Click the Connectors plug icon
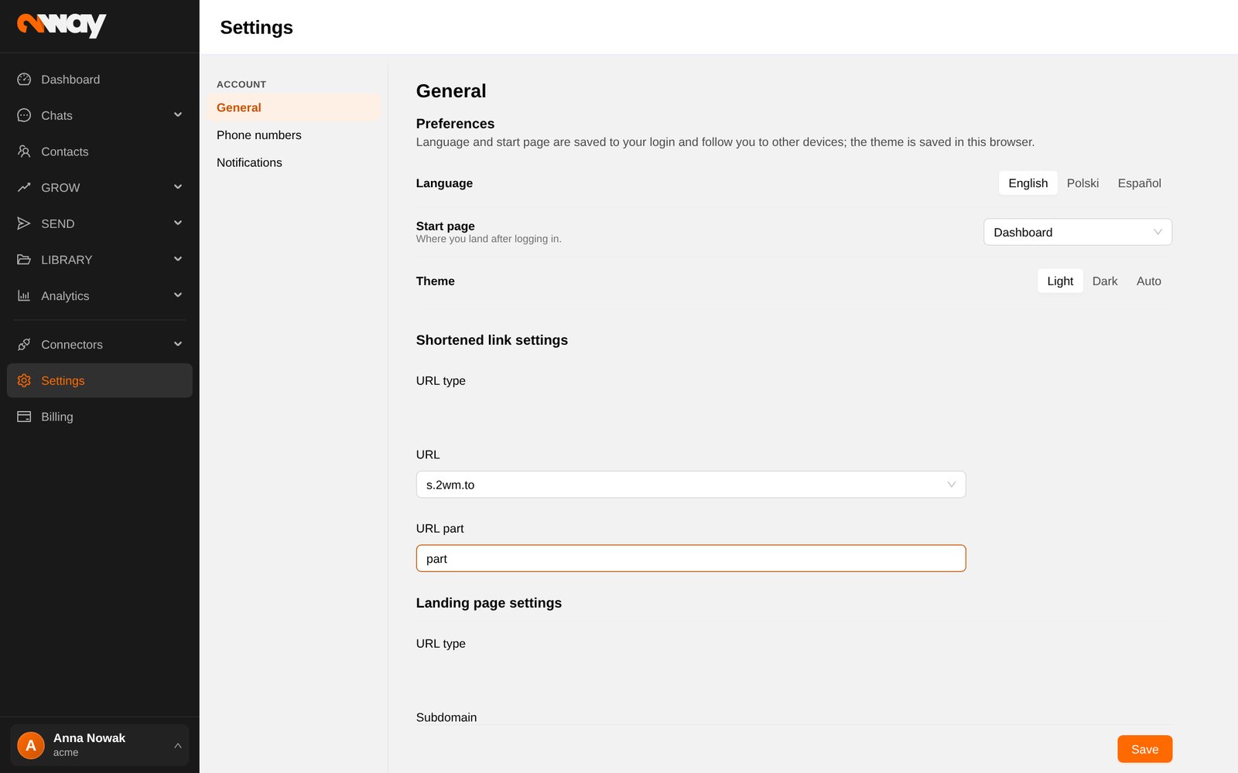The image size is (1238, 773). (x=24, y=344)
